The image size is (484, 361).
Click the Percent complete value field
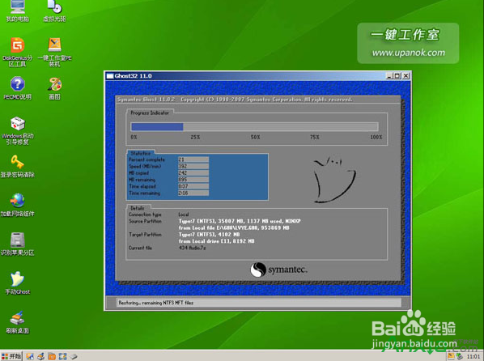pos(193,159)
